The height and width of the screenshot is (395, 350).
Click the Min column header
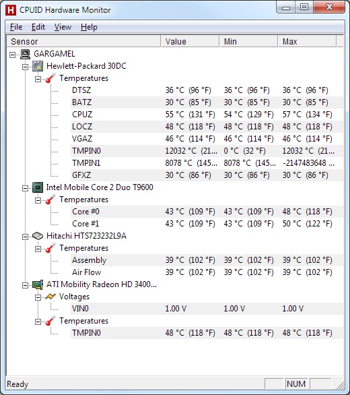tap(248, 41)
